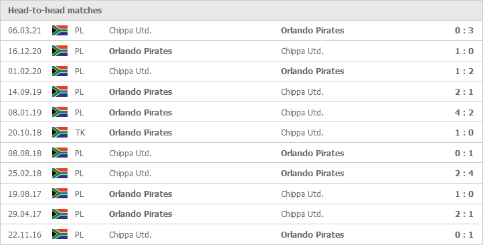Open Chippa Utd. away team on 08.01.19

[302, 112]
